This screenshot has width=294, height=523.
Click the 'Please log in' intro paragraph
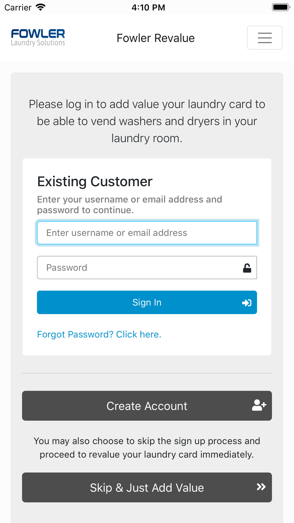(x=147, y=121)
